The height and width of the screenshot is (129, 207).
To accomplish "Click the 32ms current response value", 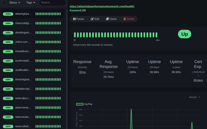I will tap(82, 72).
